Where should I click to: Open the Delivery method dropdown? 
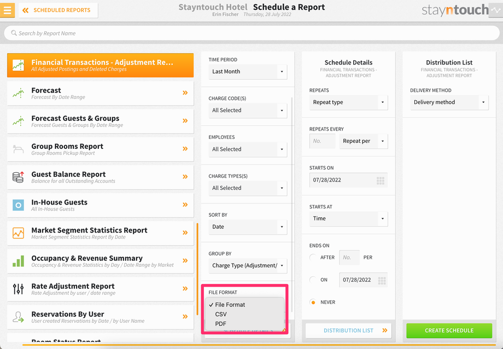449,102
